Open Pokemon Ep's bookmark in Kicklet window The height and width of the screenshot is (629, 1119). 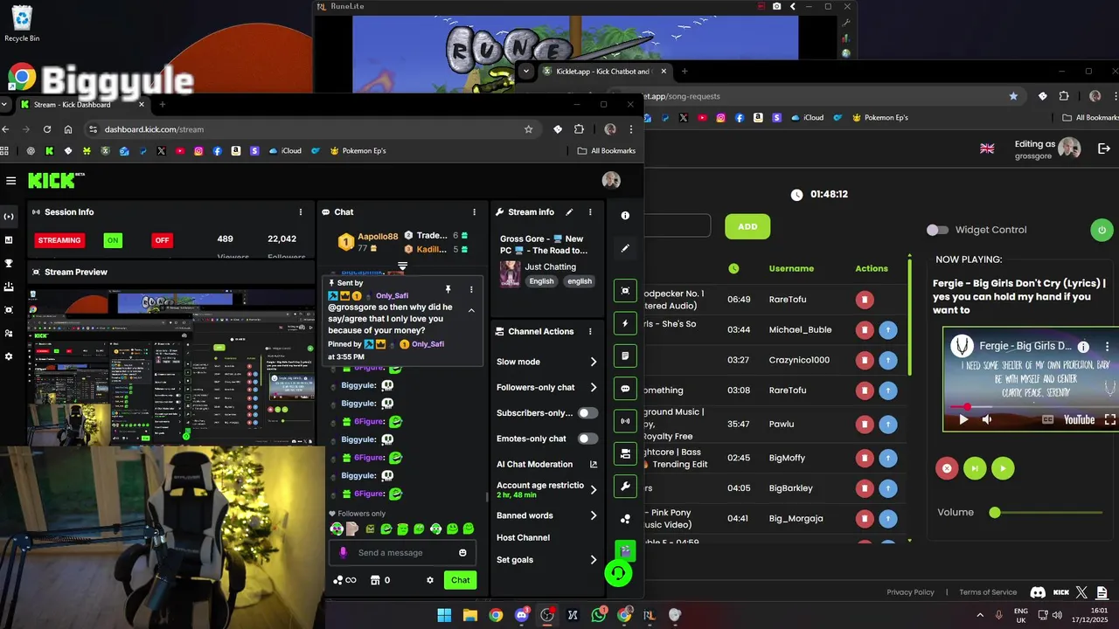click(x=879, y=117)
